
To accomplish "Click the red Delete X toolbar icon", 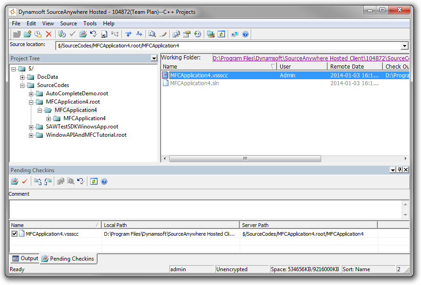I will point(48,34).
